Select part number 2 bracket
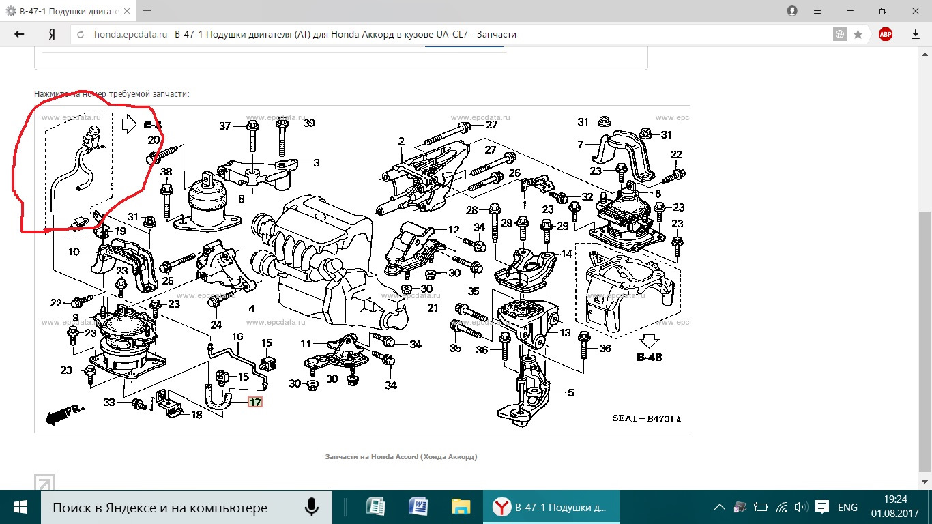932x524 pixels. point(402,141)
